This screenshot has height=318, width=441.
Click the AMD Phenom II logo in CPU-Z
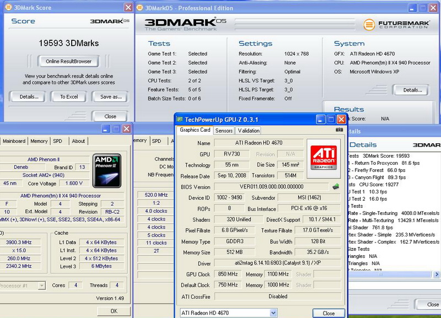(x=107, y=171)
